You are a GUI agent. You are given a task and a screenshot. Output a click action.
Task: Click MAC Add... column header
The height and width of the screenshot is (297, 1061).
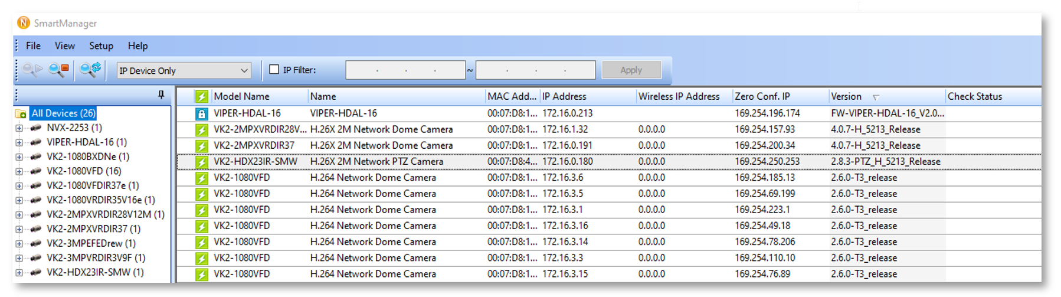tap(512, 96)
